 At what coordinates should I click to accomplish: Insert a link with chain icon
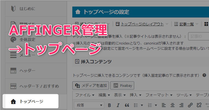coord(190,105)
